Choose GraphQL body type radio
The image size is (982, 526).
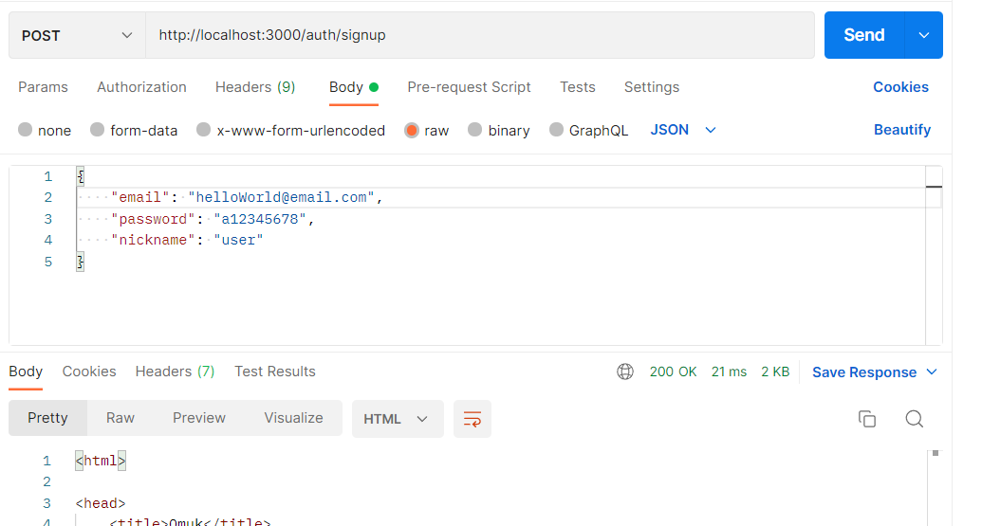click(x=556, y=130)
